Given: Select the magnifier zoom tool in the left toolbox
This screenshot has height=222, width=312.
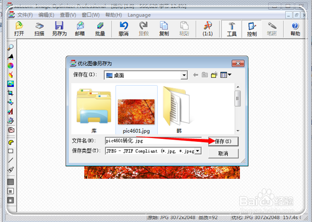Looking at the screenshot, I should point(11,47).
